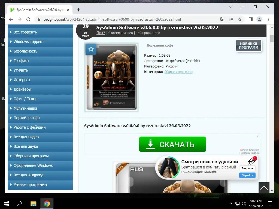The height and width of the screenshot is (209, 279).
Task: Open the Офис / Текст category
Action: [x=40, y=99]
